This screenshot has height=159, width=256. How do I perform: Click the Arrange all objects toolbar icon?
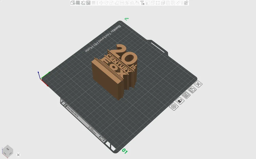[x=88, y=3]
